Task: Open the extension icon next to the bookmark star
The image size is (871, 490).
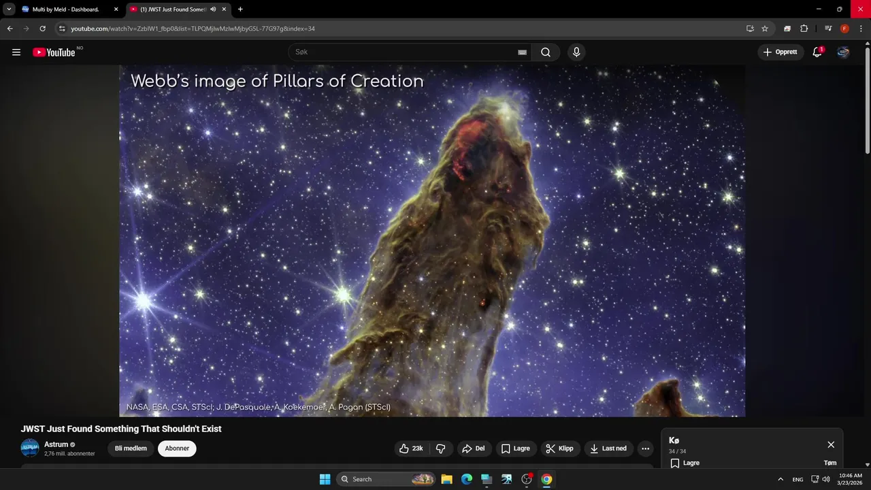Action: coord(787,29)
